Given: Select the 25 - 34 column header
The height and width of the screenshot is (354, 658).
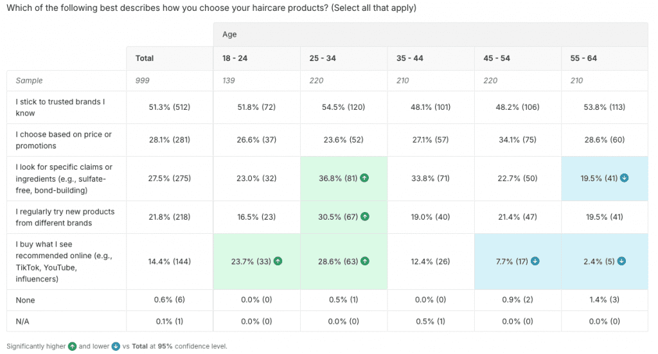Looking at the screenshot, I should pyautogui.click(x=321, y=58).
